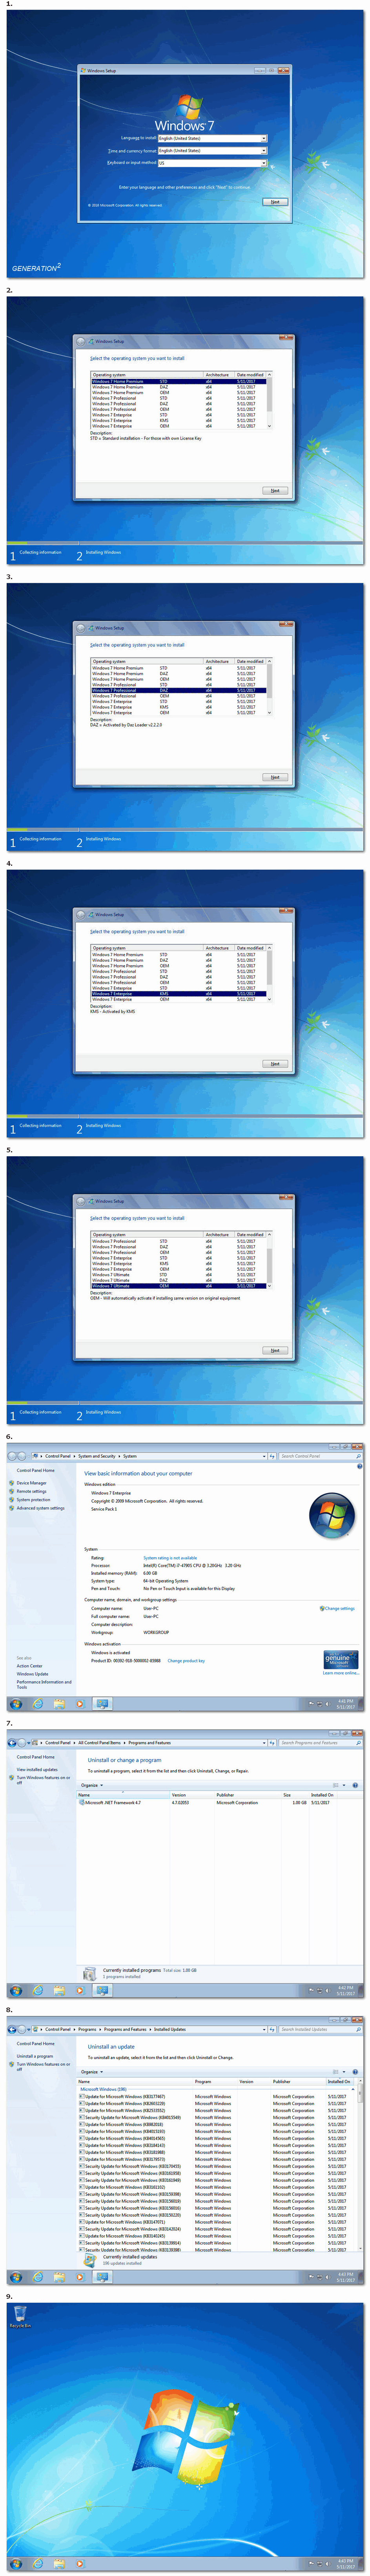Click Learn more online under genuine badge
The height and width of the screenshot is (2576, 370).
tap(340, 1672)
